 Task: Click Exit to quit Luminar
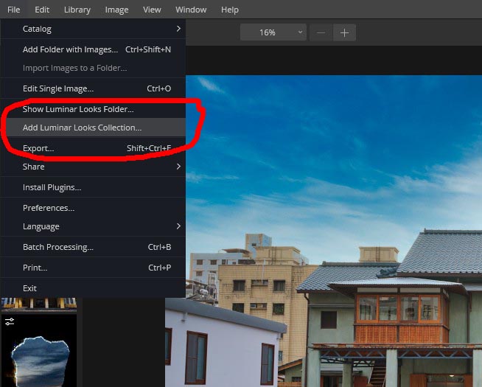[x=29, y=288]
